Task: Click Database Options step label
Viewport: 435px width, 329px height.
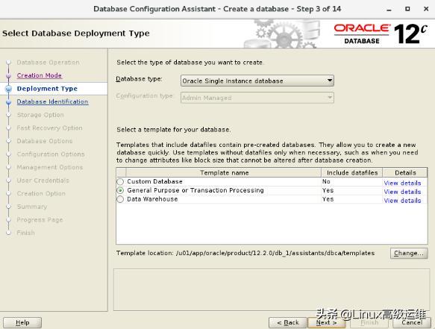Action: click(x=44, y=141)
